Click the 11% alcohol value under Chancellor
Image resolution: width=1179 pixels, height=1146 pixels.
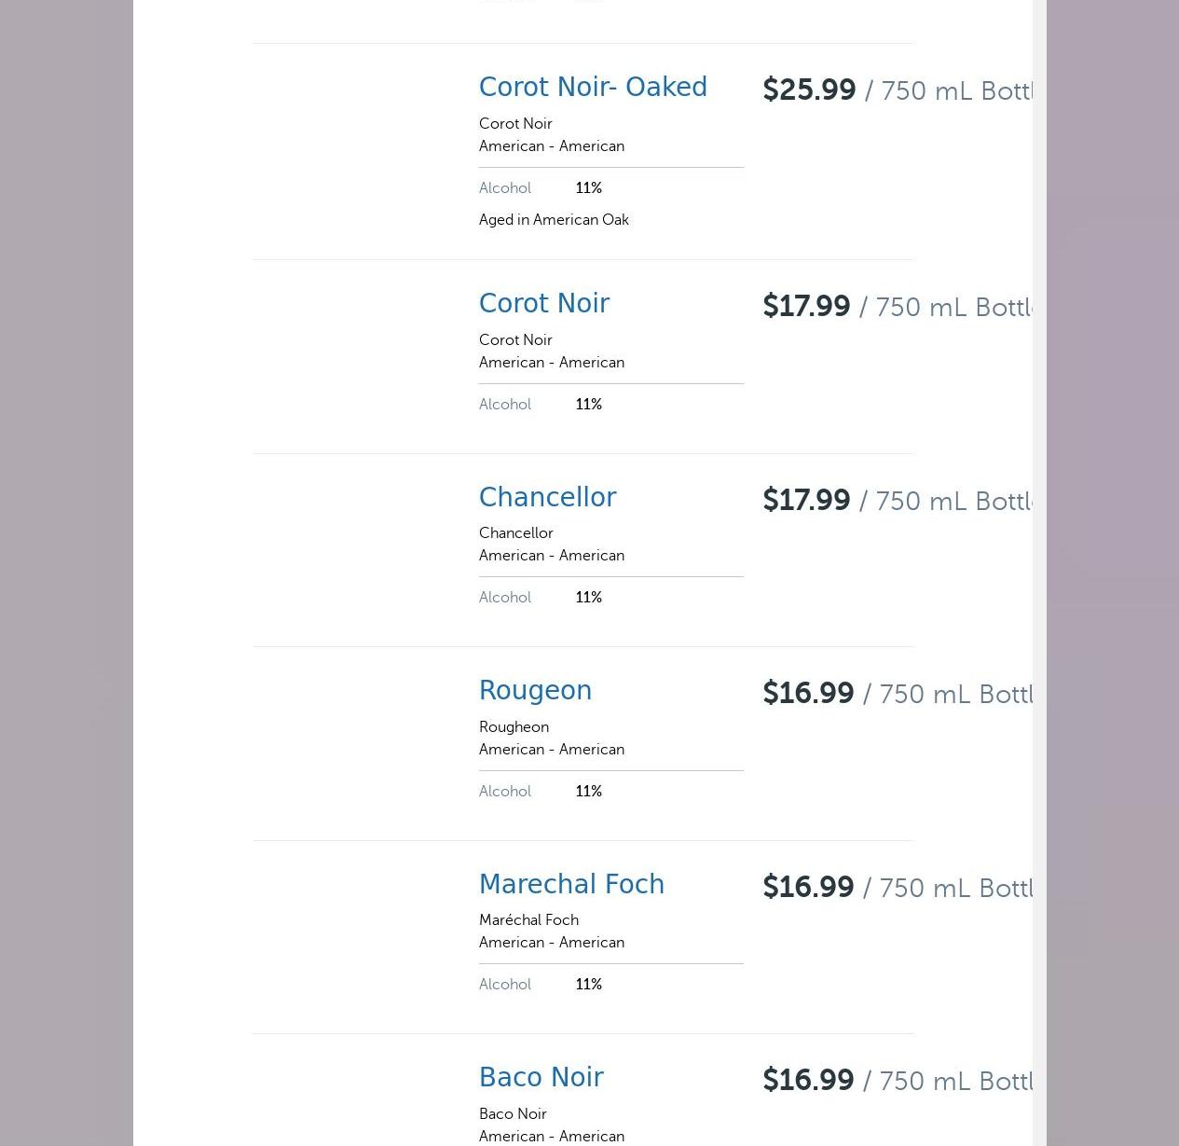click(588, 598)
